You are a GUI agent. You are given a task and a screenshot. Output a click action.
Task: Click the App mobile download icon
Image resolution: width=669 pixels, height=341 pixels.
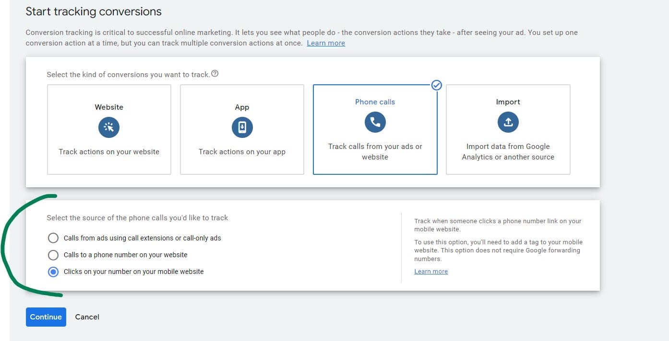point(242,127)
